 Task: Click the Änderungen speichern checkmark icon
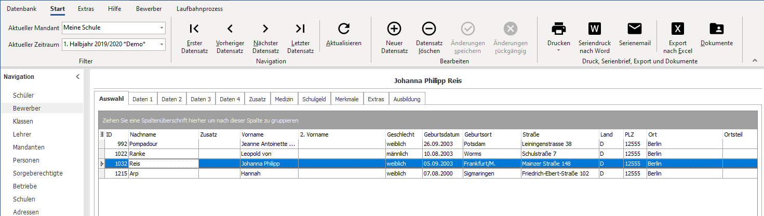(x=468, y=29)
